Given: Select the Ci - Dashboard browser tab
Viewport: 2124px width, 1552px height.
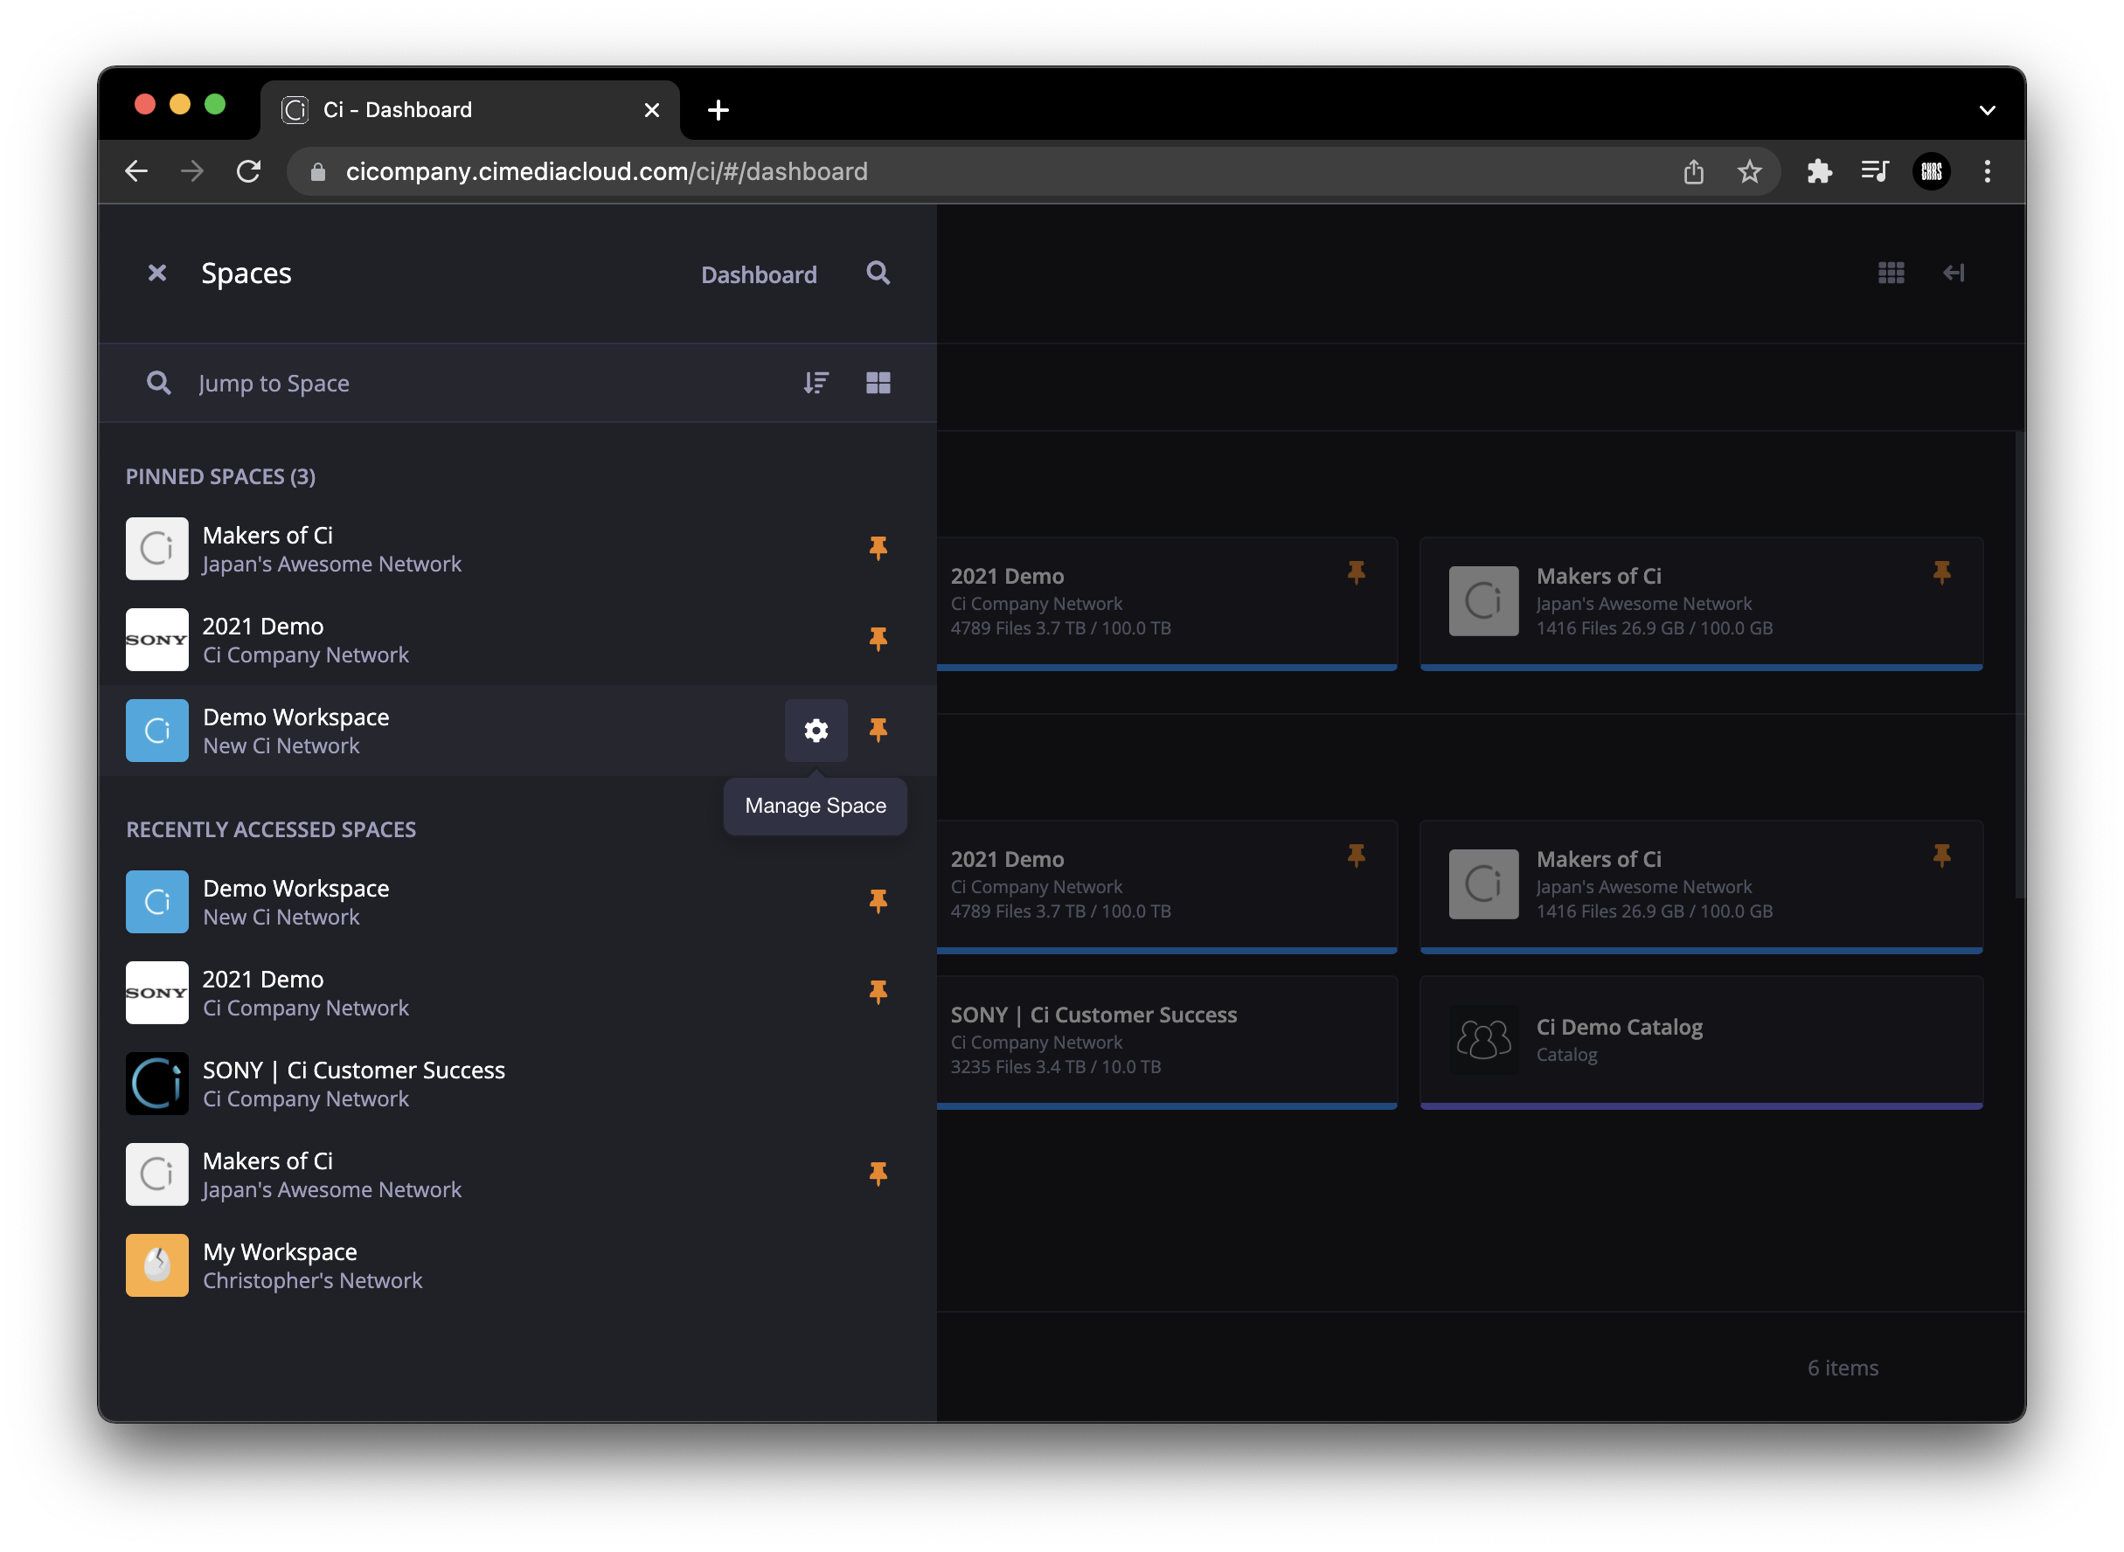Looking at the screenshot, I should pyautogui.click(x=469, y=110).
